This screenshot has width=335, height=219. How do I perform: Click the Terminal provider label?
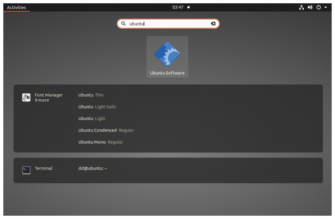coord(44,168)
